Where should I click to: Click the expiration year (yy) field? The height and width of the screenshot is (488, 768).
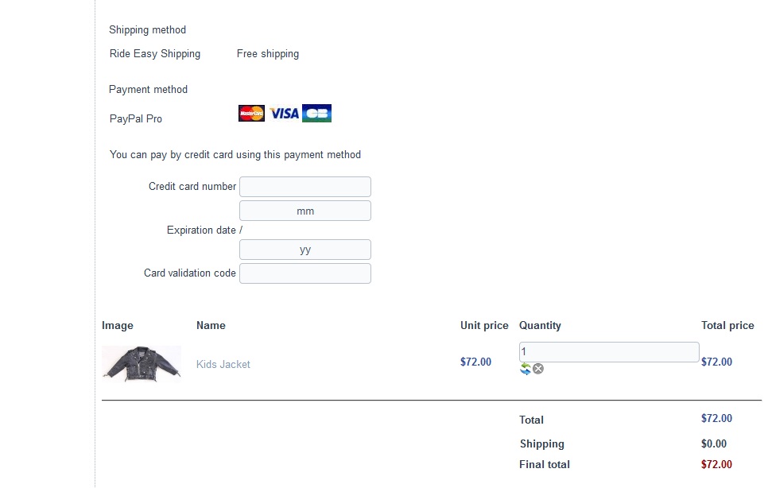point(305,250)
